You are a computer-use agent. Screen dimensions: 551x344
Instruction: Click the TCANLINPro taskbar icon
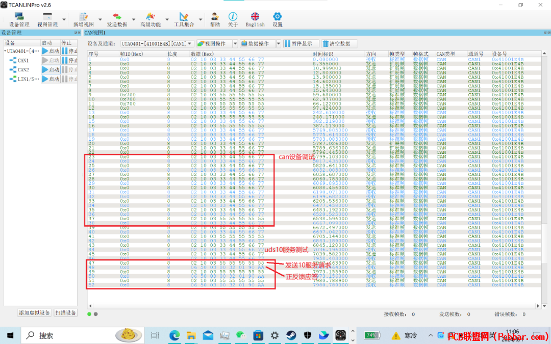pos(340,335)
